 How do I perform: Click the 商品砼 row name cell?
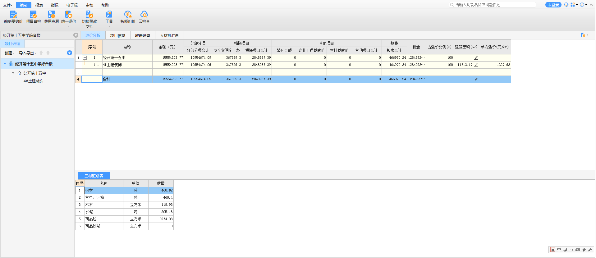[x=104, y=219]
